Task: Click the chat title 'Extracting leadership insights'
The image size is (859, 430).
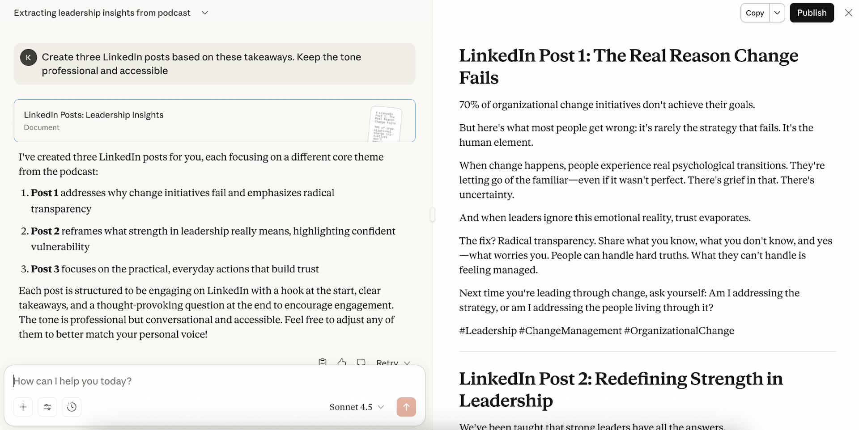Action: (x=102, y=13)
